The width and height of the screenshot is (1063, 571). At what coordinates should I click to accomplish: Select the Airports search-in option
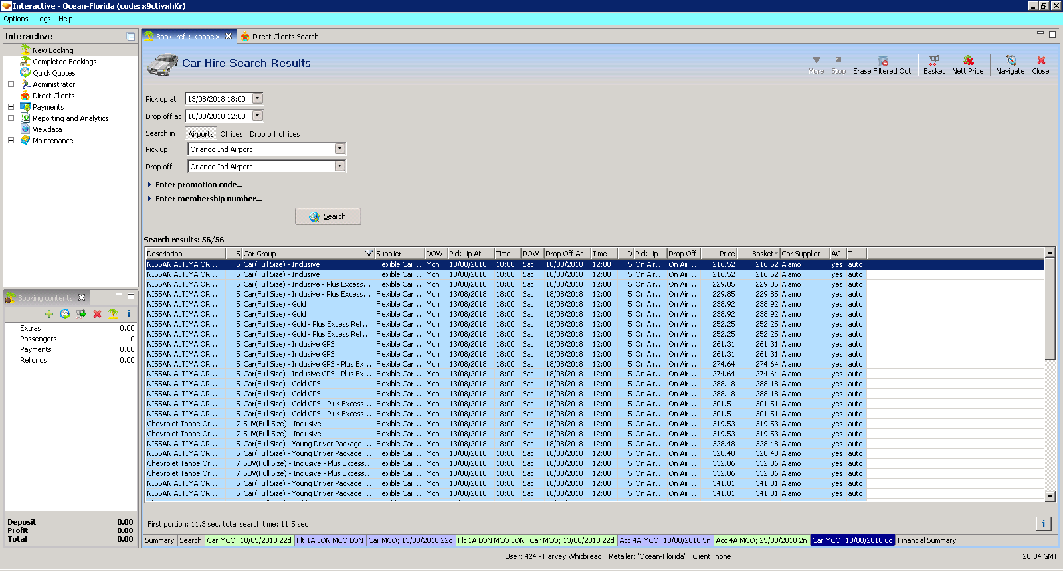point(201,134)
